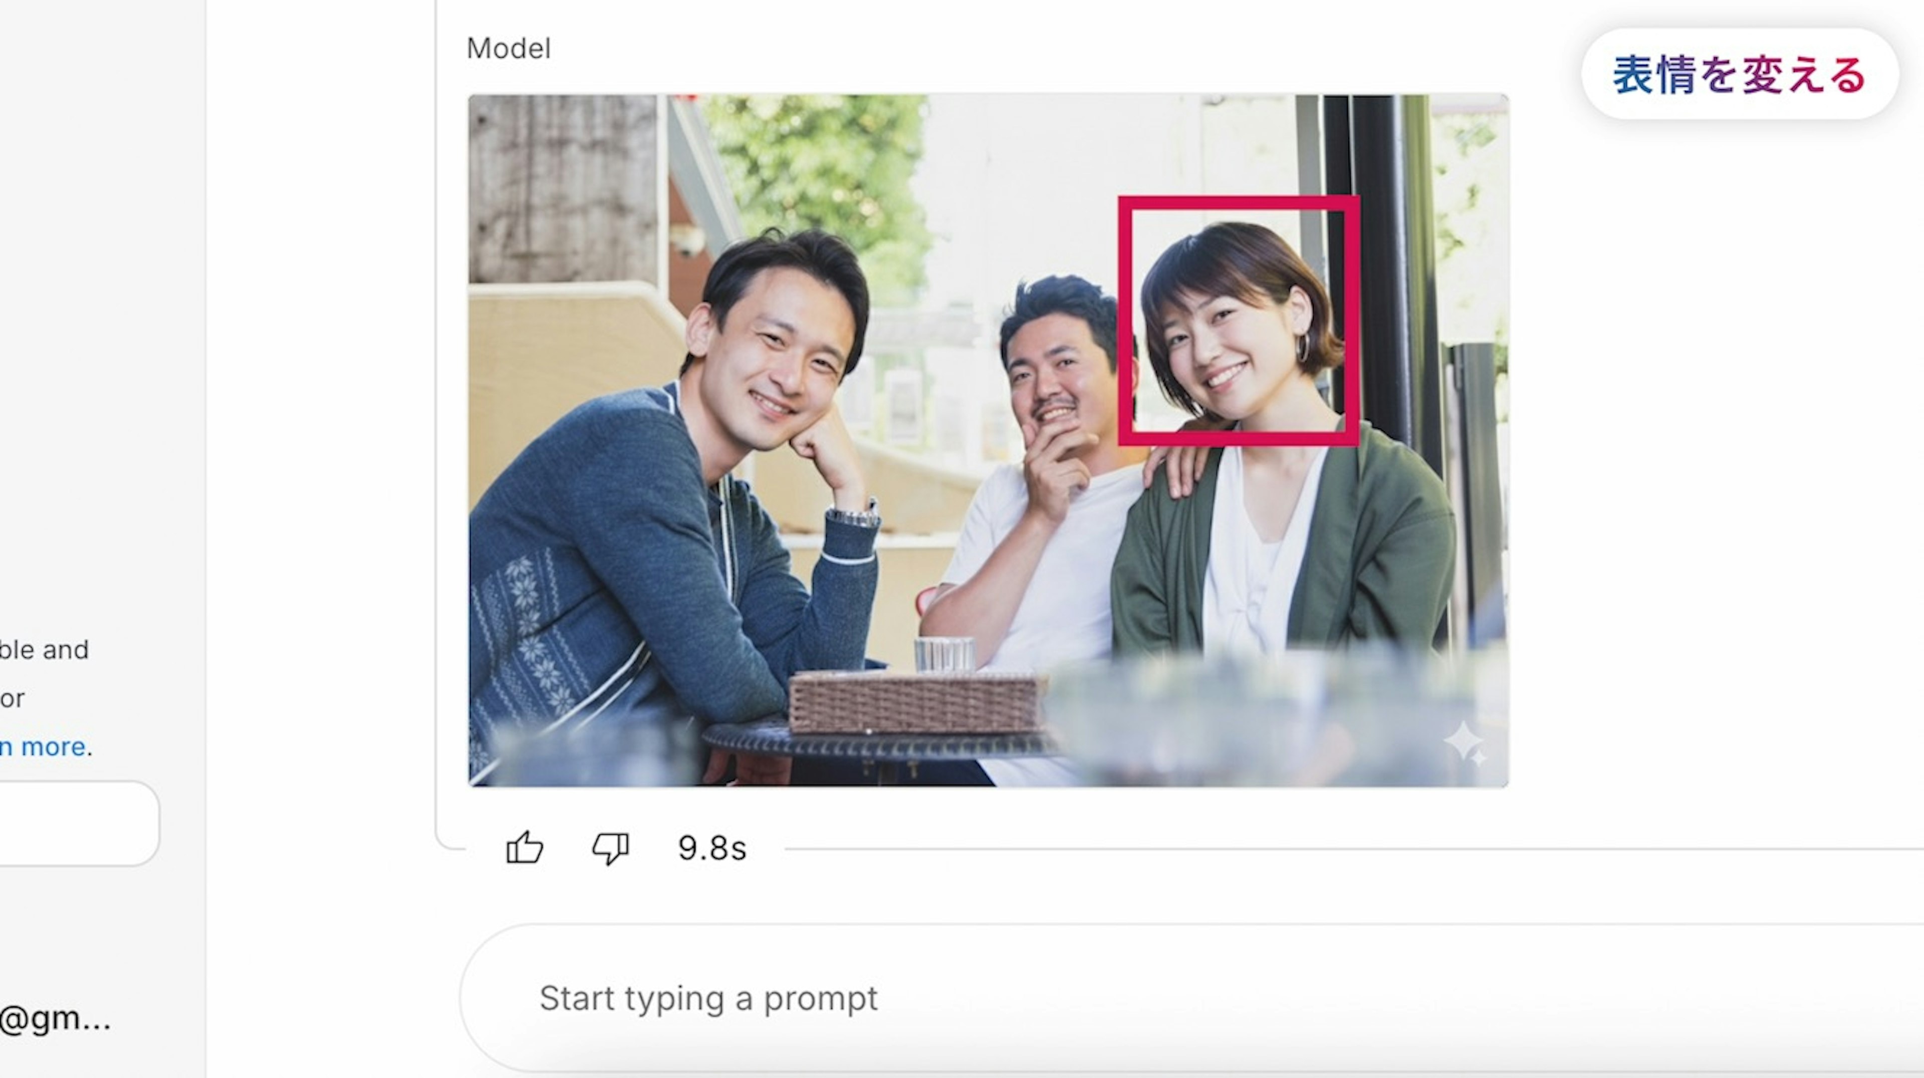Open the 'n more' link in sidebar

(x=43, y=746)
